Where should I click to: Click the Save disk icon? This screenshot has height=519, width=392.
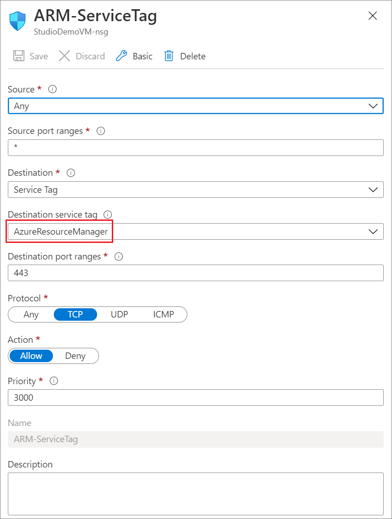point(18,56)
